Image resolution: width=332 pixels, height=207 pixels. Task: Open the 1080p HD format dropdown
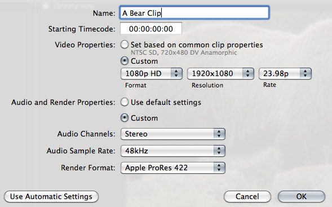coord(152,73)
